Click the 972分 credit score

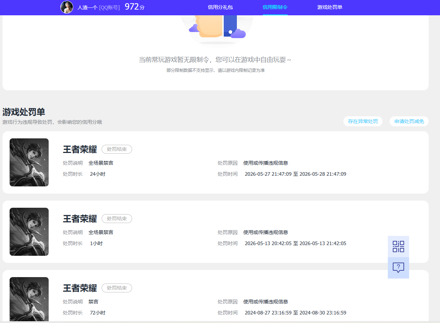coord(135,7)
